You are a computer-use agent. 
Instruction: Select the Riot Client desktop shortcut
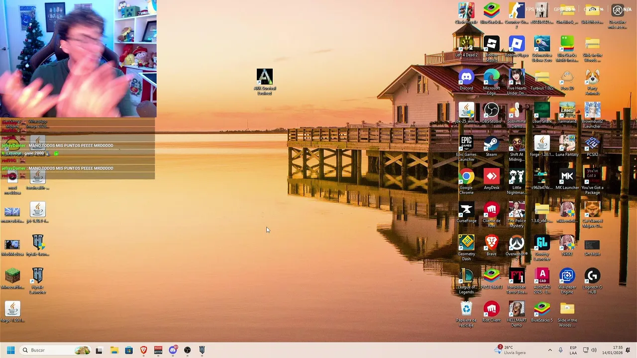pos(491,313)
